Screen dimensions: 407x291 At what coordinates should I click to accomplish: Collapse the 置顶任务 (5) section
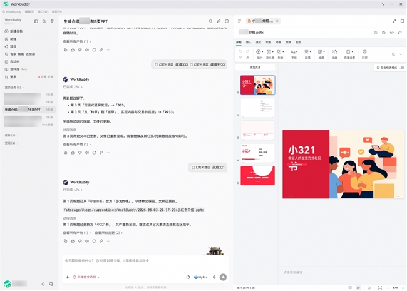coord(14,88)
